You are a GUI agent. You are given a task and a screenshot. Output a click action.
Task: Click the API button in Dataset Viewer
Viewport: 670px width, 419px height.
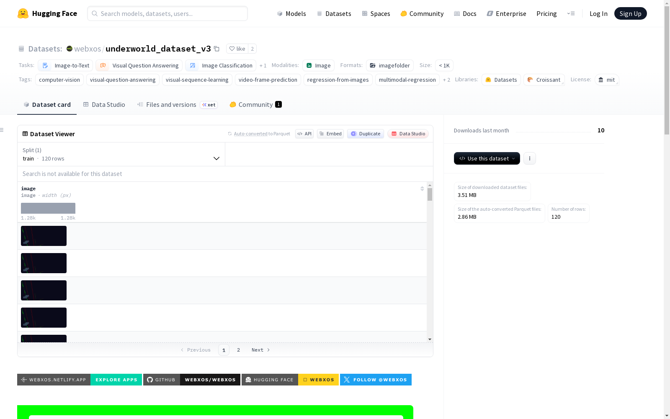coord(304,134)
